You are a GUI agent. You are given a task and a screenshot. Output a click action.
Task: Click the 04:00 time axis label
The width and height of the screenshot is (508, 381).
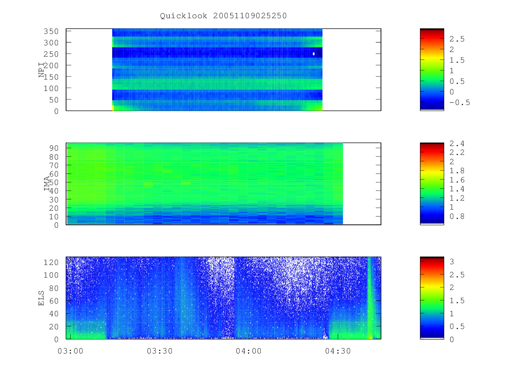click(x=248, y=351)
